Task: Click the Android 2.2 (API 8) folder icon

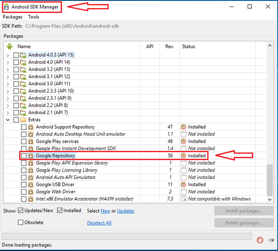Action: (23, 105)
